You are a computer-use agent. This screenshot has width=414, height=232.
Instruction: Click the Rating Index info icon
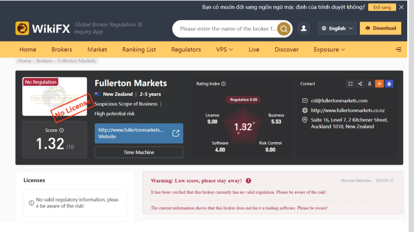tap(224, 84)
